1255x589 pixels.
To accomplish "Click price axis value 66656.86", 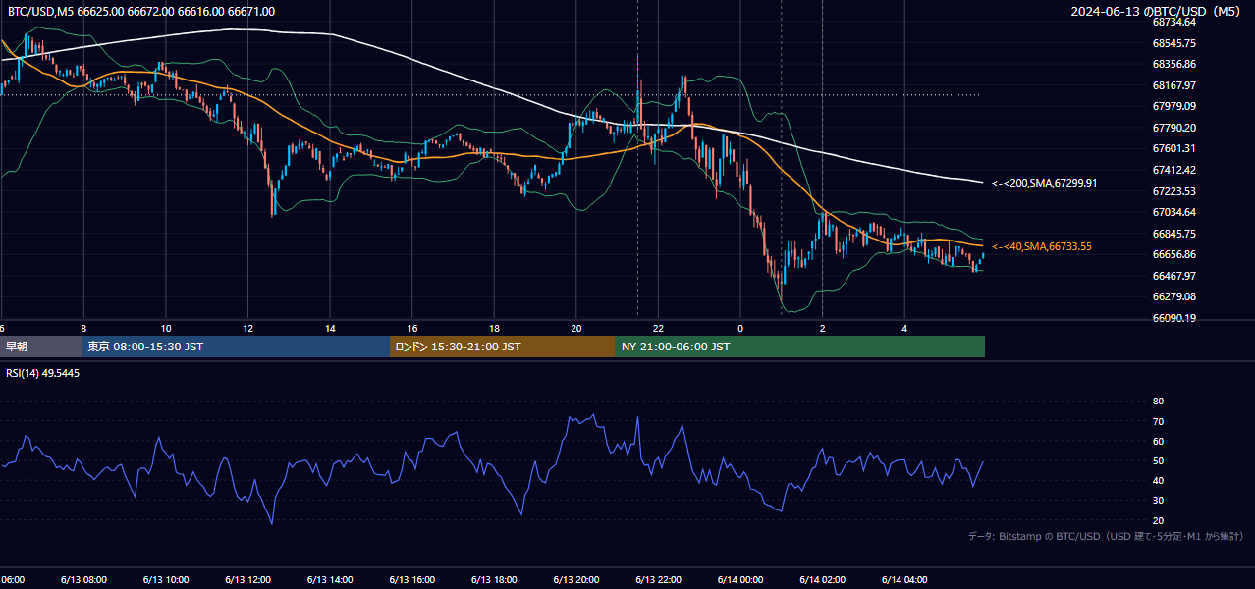I will 1173,254.
